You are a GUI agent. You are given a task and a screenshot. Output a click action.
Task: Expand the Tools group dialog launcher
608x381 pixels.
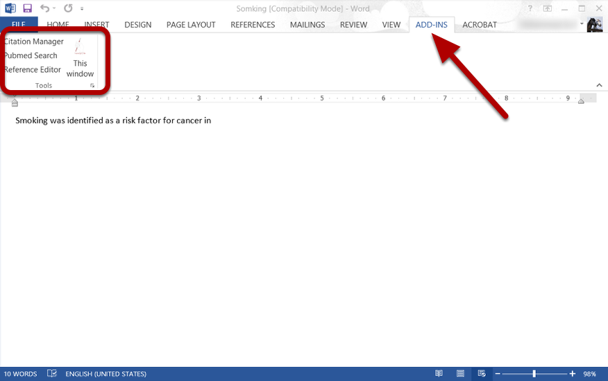92,86
